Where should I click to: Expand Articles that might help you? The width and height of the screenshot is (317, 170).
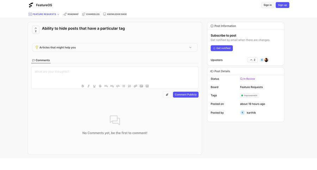click(x=114, y=47)
